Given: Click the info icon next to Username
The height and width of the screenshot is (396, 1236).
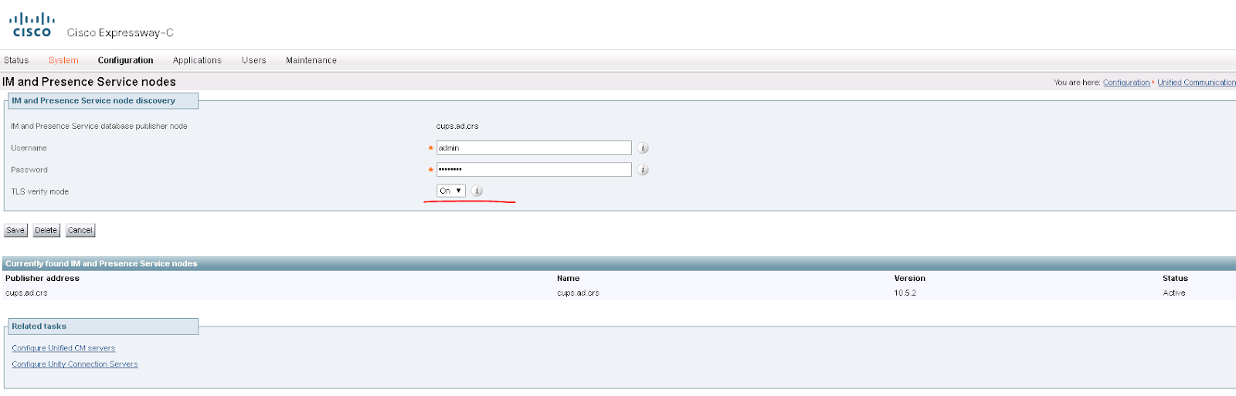Looking at the screenshot, I should coord(643,147).
